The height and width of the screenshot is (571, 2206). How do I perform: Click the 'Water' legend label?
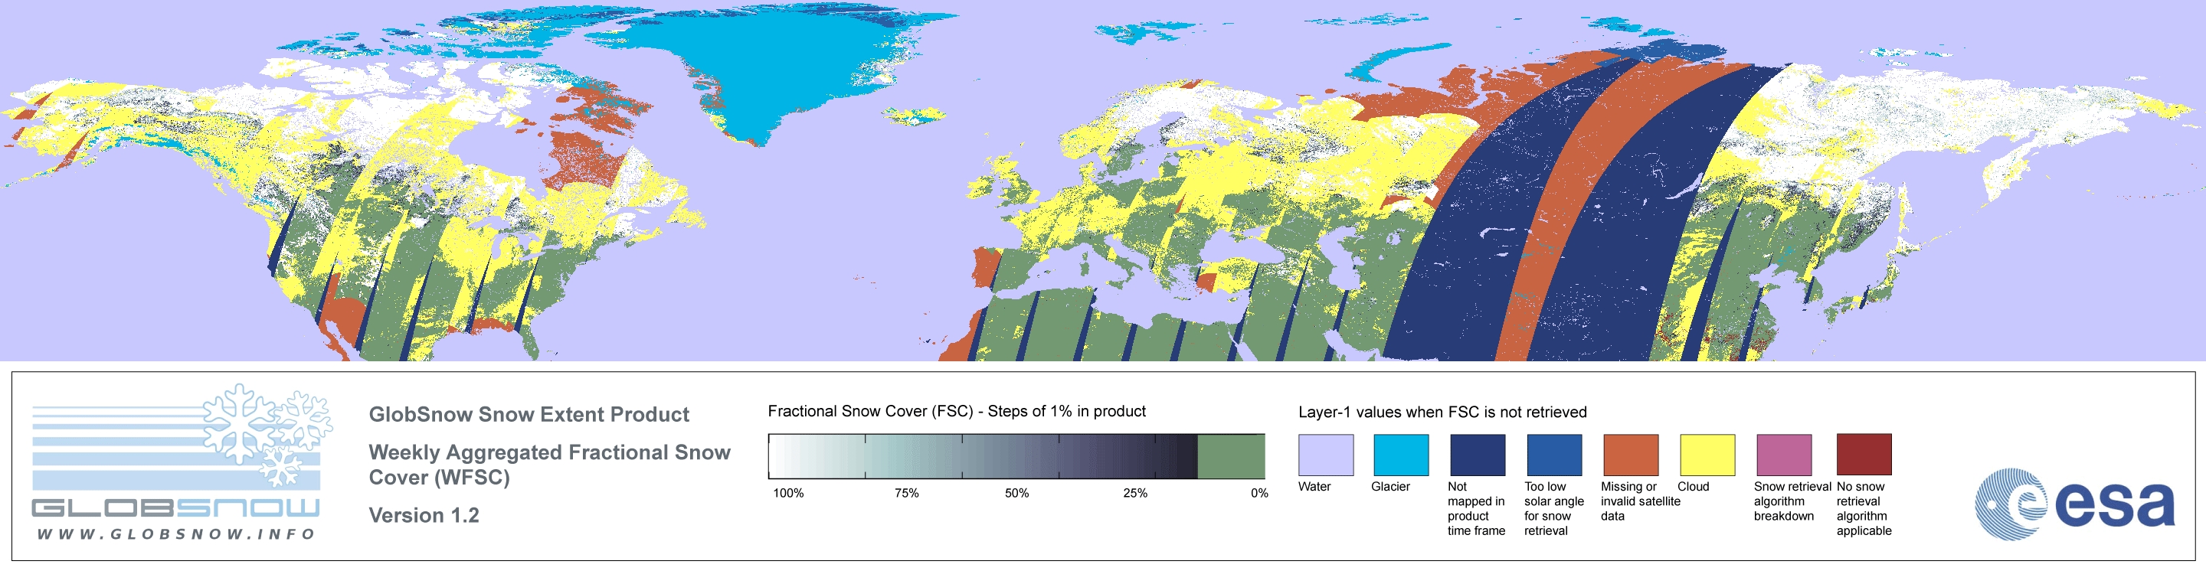point(1314,486)
